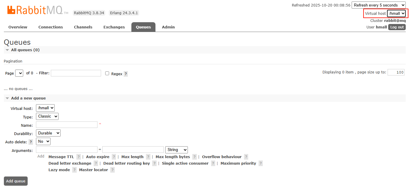Switch to the Connections tab
This screenshot has width=409, height=191.
click(x=51, y=27)
